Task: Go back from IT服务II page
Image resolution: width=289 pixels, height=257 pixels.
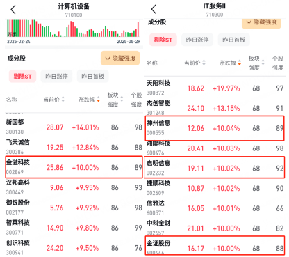Action: [154, 9]
